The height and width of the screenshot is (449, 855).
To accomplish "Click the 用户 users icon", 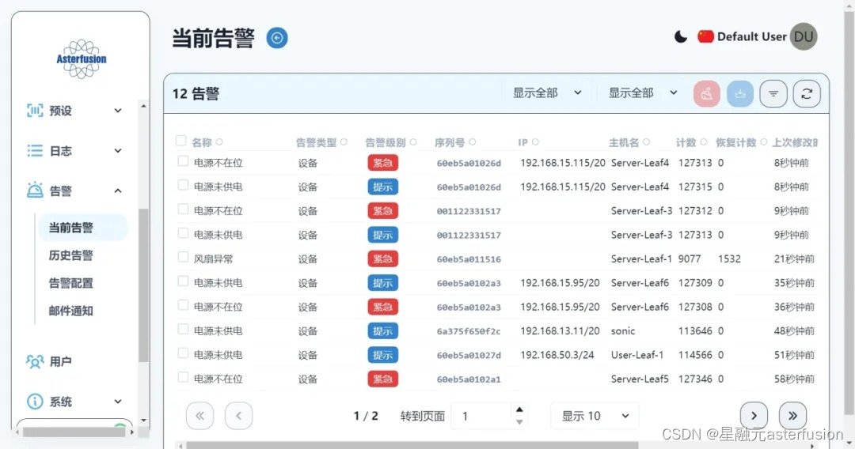I will [x=35, y=361].
